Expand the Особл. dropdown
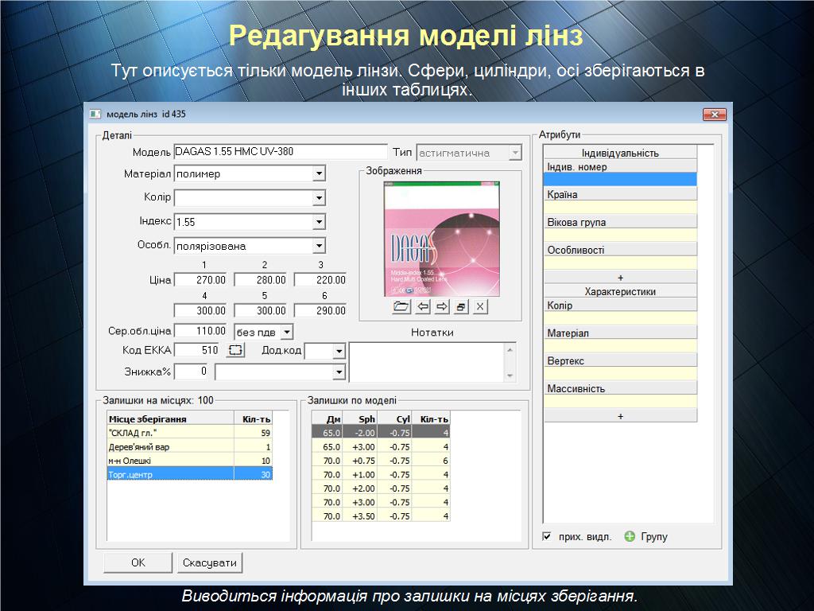The height and width of the screenshot is (611, 814). (x=319, y=247)
